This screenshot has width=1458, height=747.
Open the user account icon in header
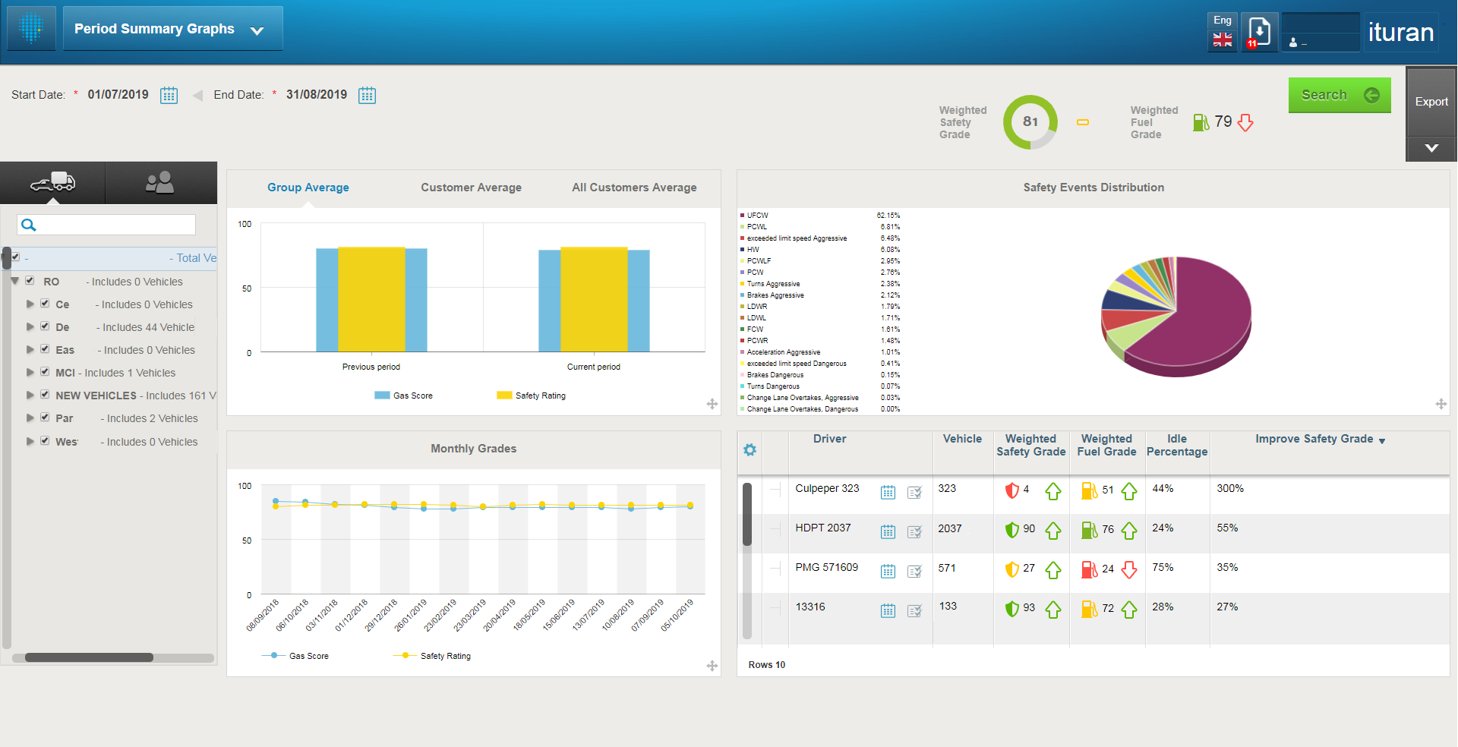pyautogui.click(x=1293, y=43)
